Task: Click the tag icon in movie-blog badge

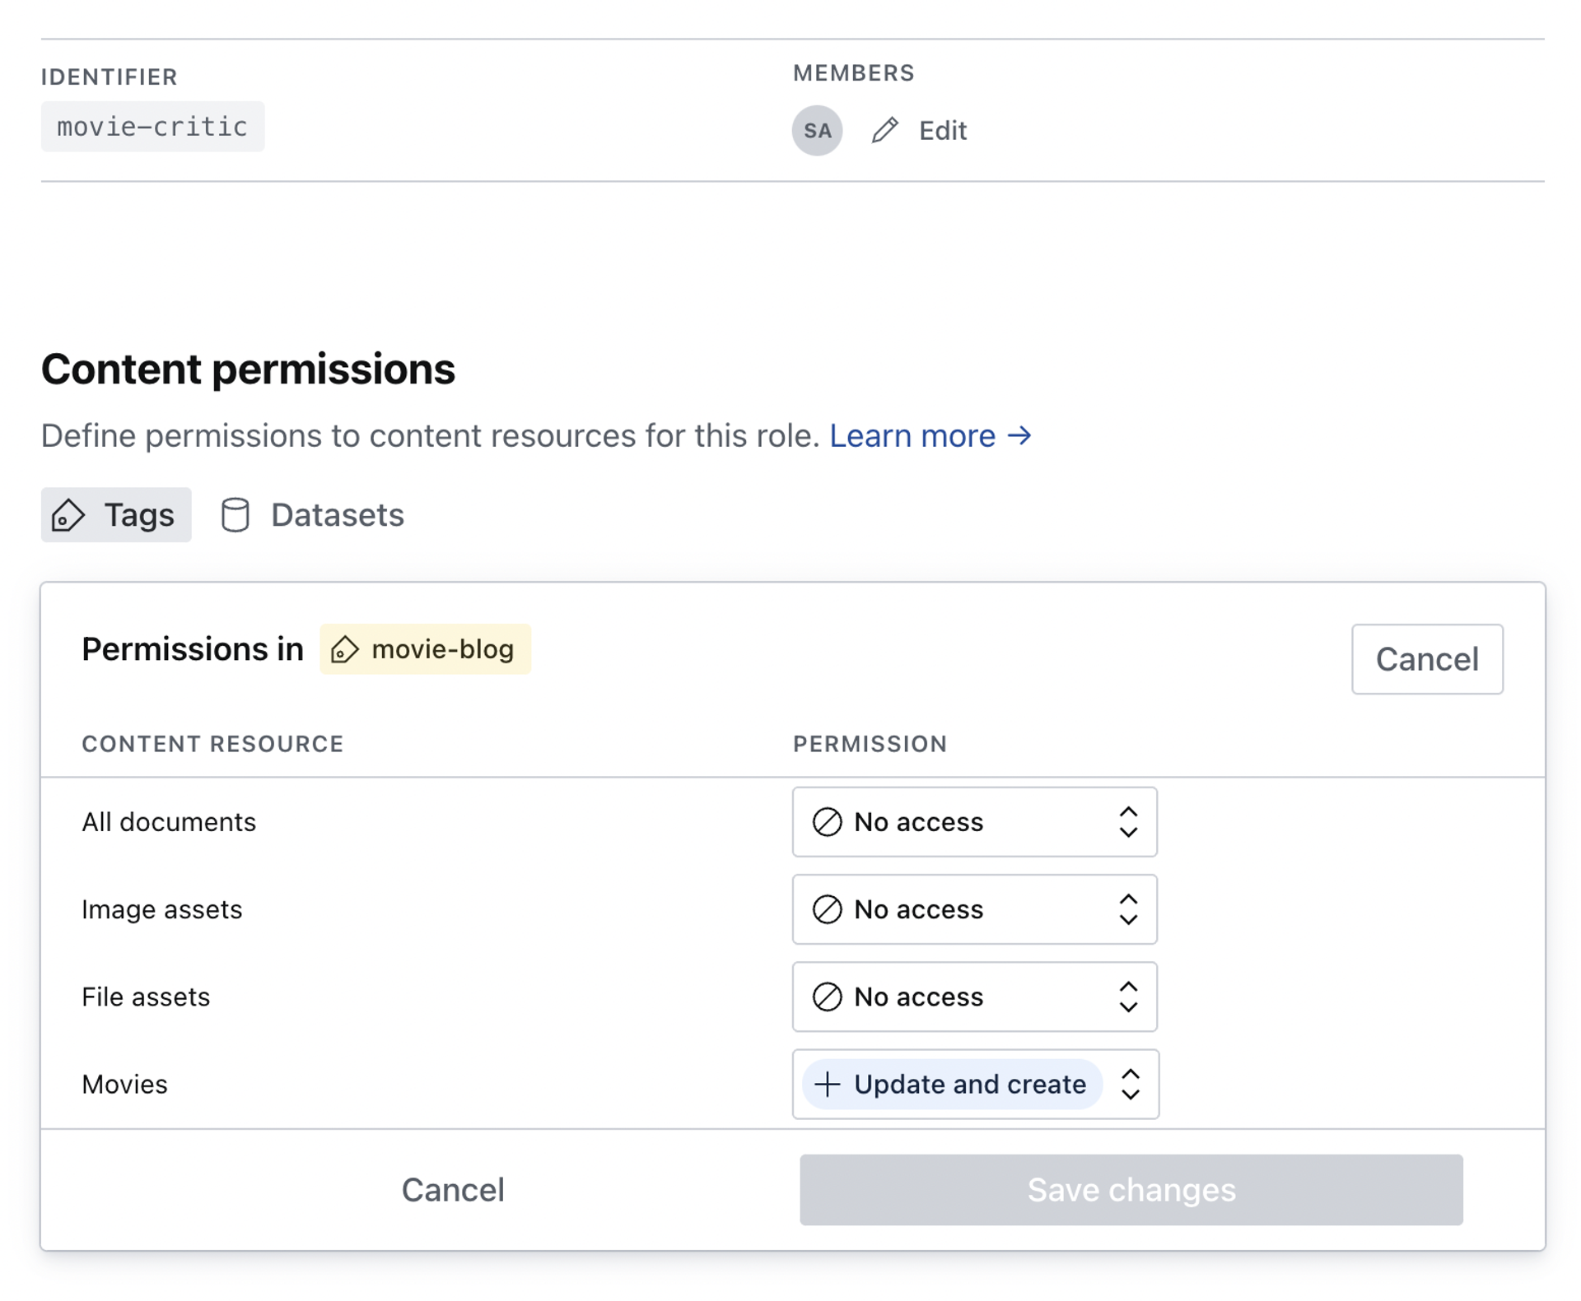Action: [x=344, y=650]
